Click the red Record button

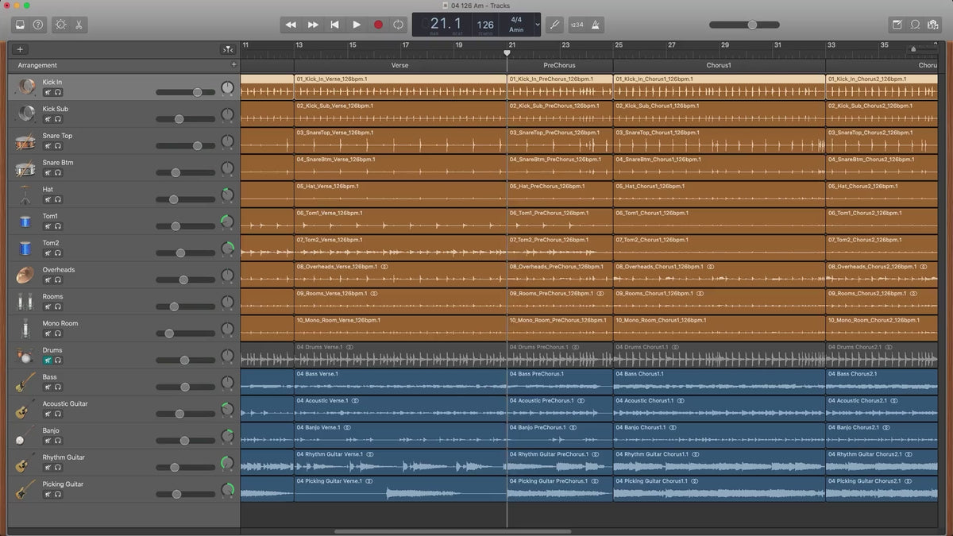pyautogui.click(x=378, y=25)
